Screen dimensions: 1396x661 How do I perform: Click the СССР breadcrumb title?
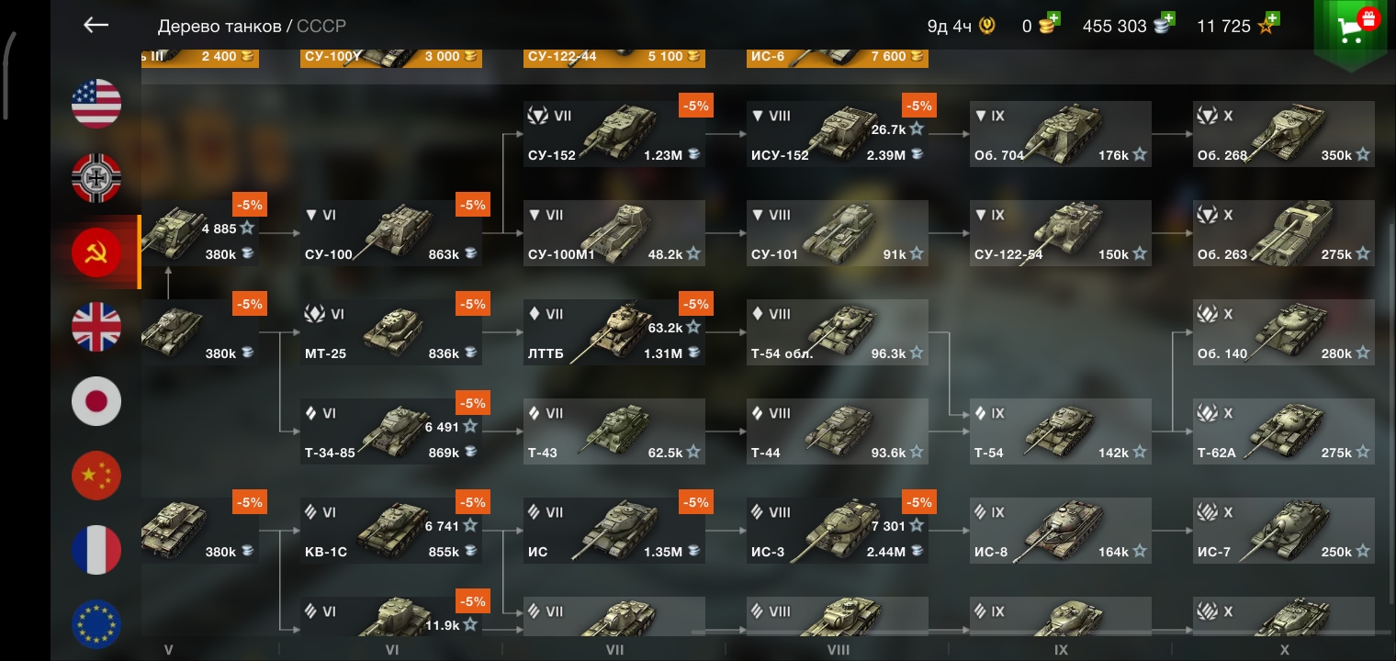321,26
